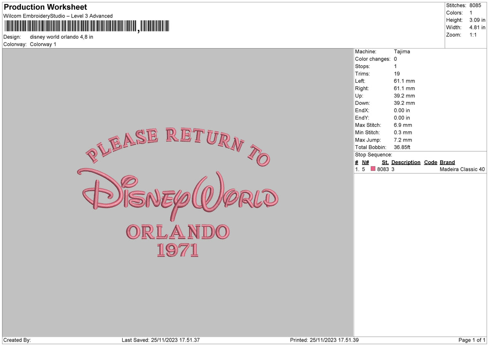Click the 'N#' column header

click(365, 162)
